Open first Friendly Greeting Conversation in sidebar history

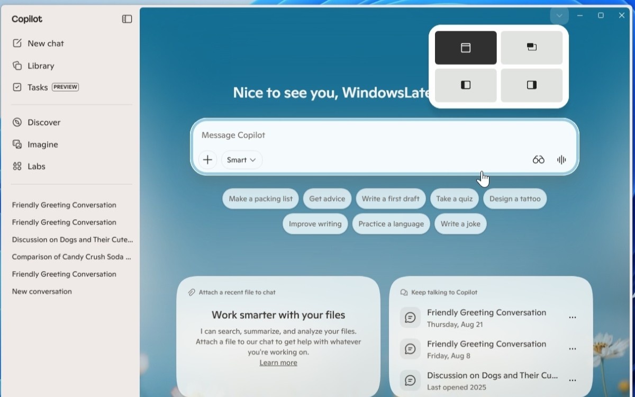click(64, 205)
